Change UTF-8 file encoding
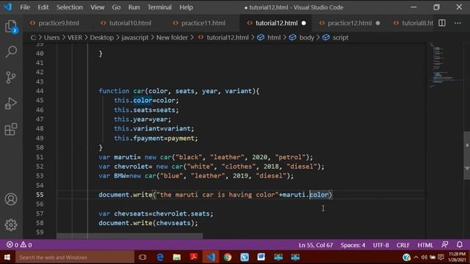This screenshot has height=264, width=470. 380,245
